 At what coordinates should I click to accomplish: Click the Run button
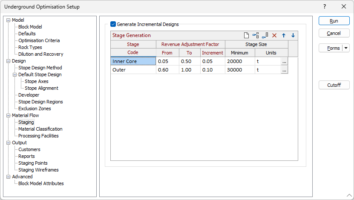pyautogui.click(x=334, y=21)
